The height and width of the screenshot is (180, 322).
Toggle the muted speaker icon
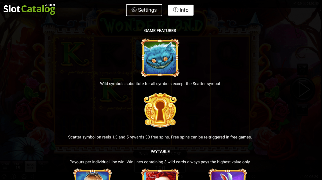[x=33, y=177]
